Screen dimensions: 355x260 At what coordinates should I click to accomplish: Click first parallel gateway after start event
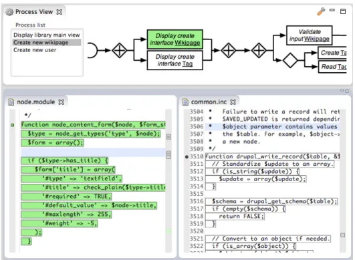click(120, 50)
